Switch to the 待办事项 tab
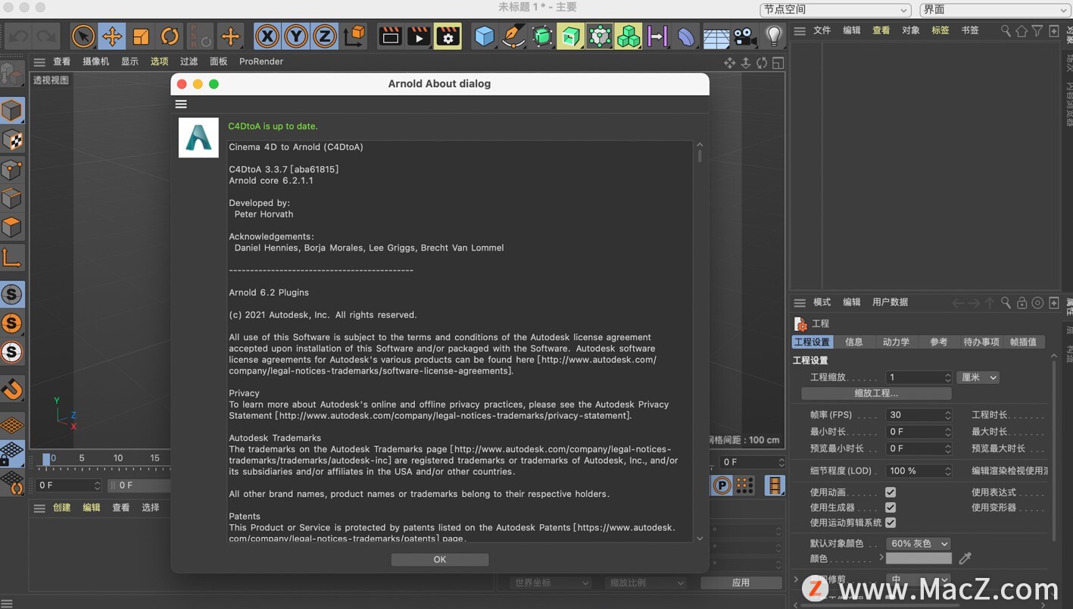 click(981, 342)
